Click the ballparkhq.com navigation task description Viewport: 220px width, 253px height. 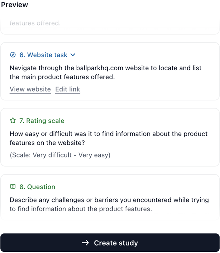click(105, 72)
